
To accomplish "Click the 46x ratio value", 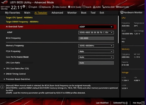I will point(123,42).
